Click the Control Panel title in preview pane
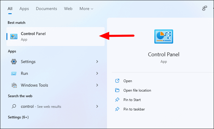214x129 pixels. click(x=164, y=54)
